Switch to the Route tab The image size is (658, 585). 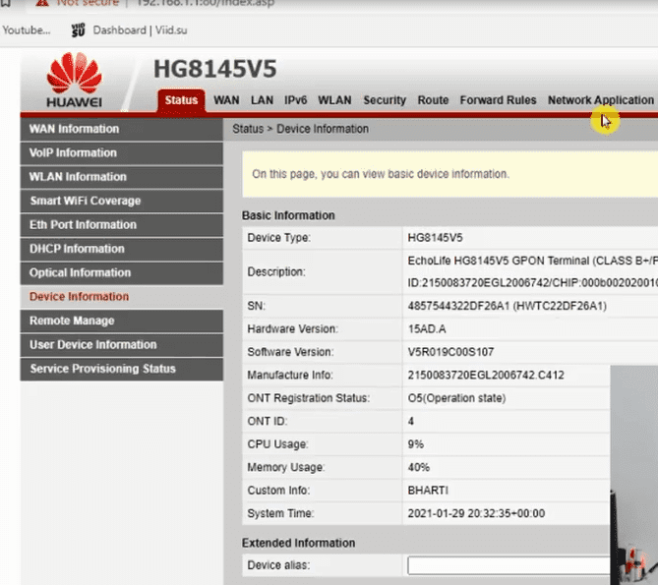433,100
